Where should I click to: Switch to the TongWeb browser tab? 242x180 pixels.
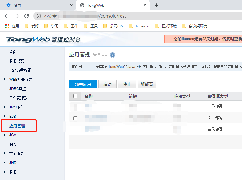point(113,6)
